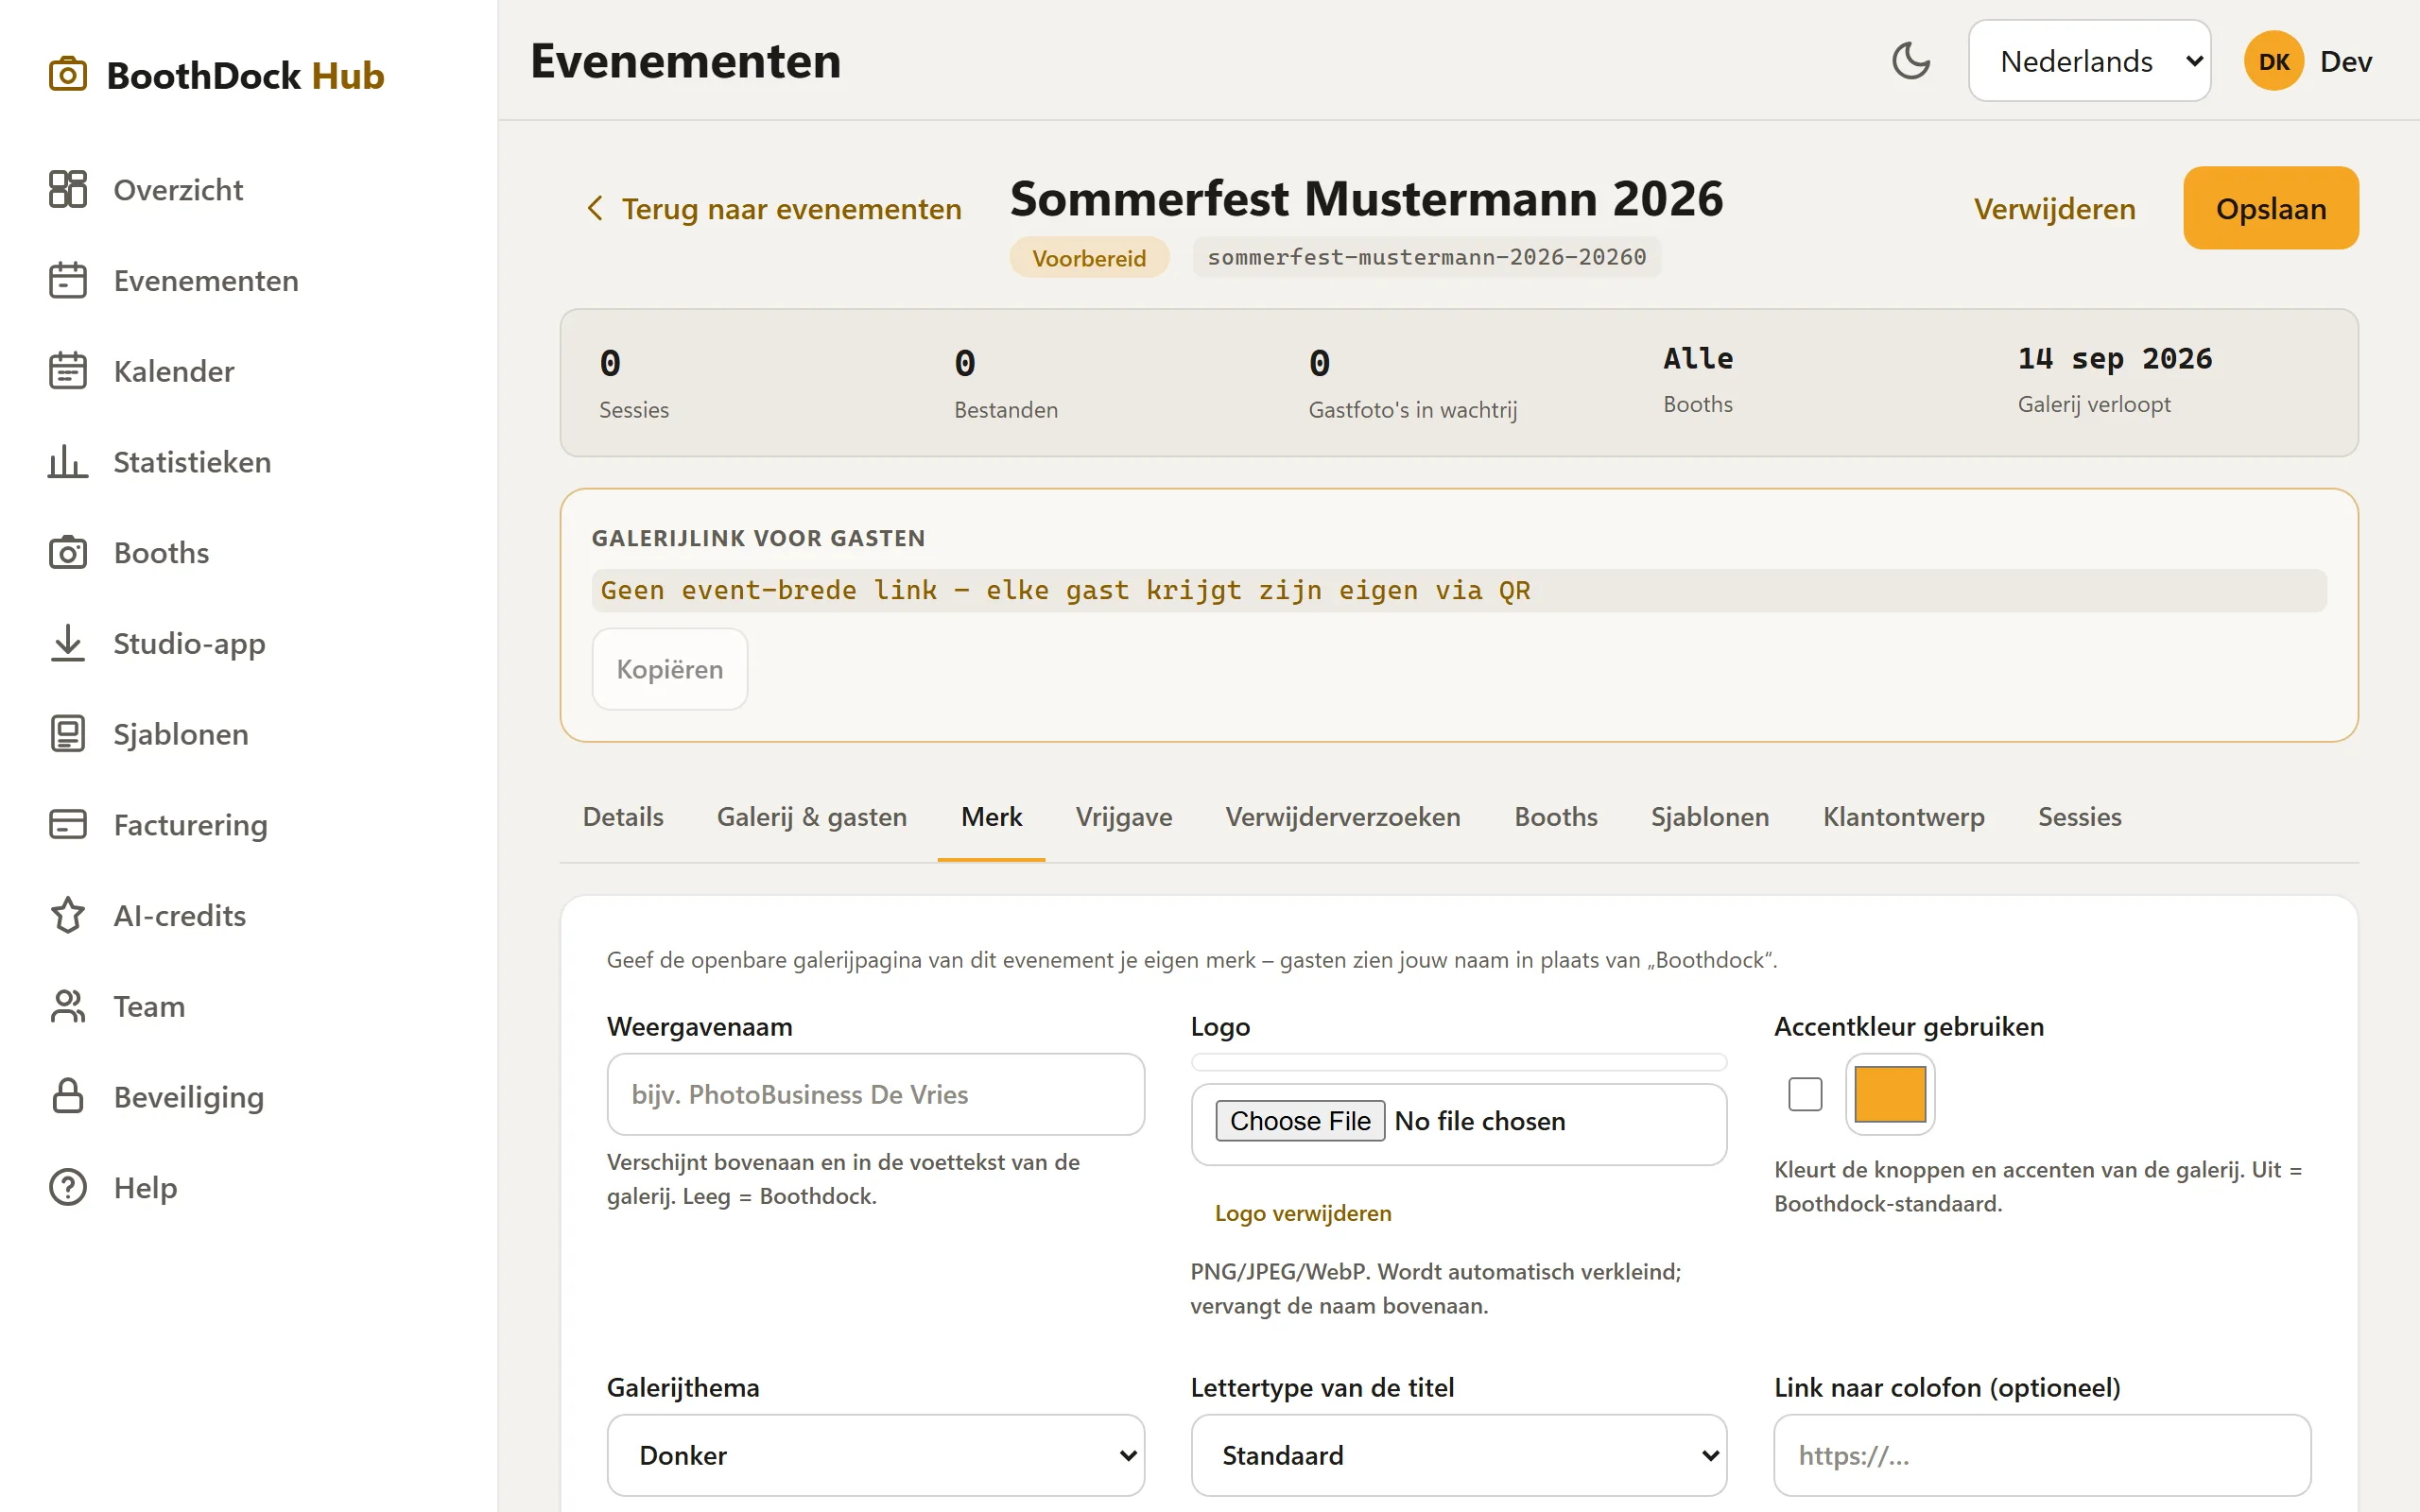Open the Sjablonen tab in event tabs
The width and height of the screenshot is (2420, 1512).
point(1710,817)
